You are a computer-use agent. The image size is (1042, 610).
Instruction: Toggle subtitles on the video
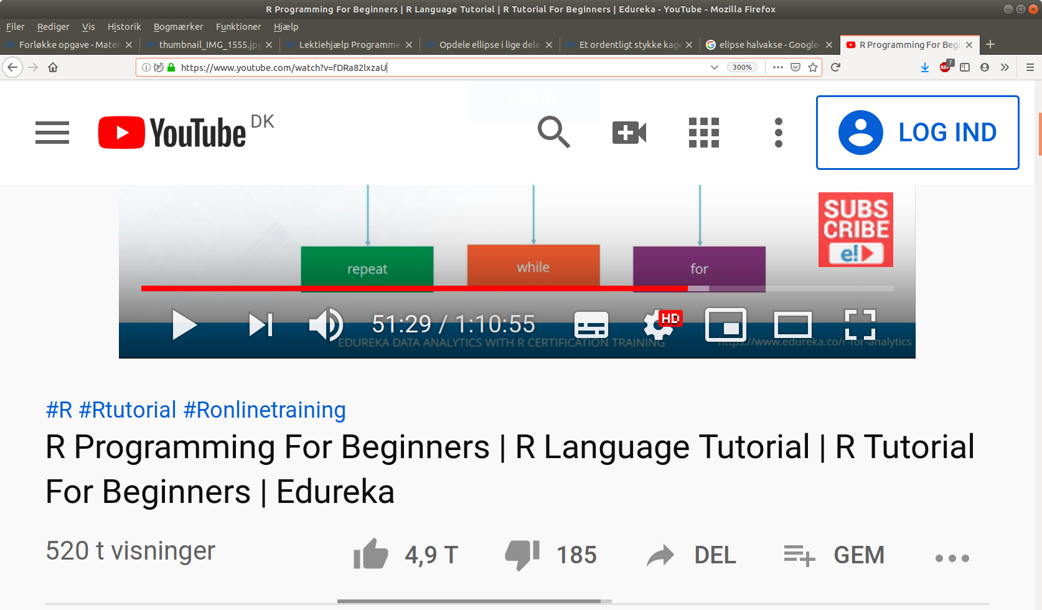click(x=591, y=324)
